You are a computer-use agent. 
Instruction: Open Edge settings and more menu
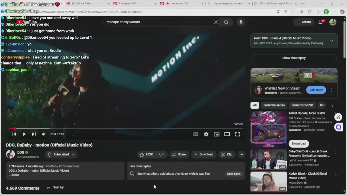point(334,12)
